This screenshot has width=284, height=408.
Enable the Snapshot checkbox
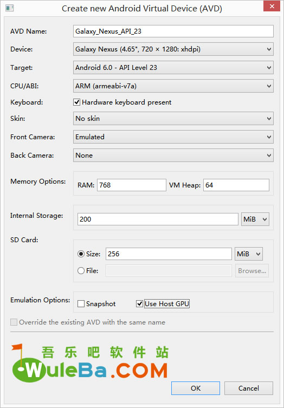[x=81, y=303]
